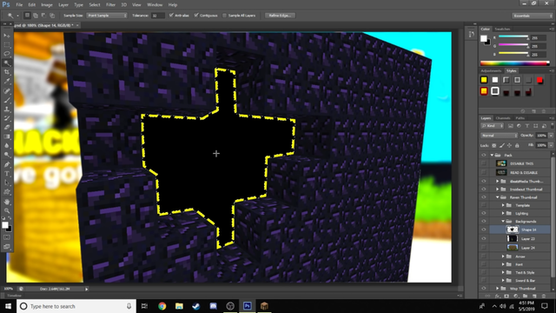Image resolution: width=556 pixels, height=313 pixels.
Task: Show the Layer 24 layer
Action: click(484, 248)
